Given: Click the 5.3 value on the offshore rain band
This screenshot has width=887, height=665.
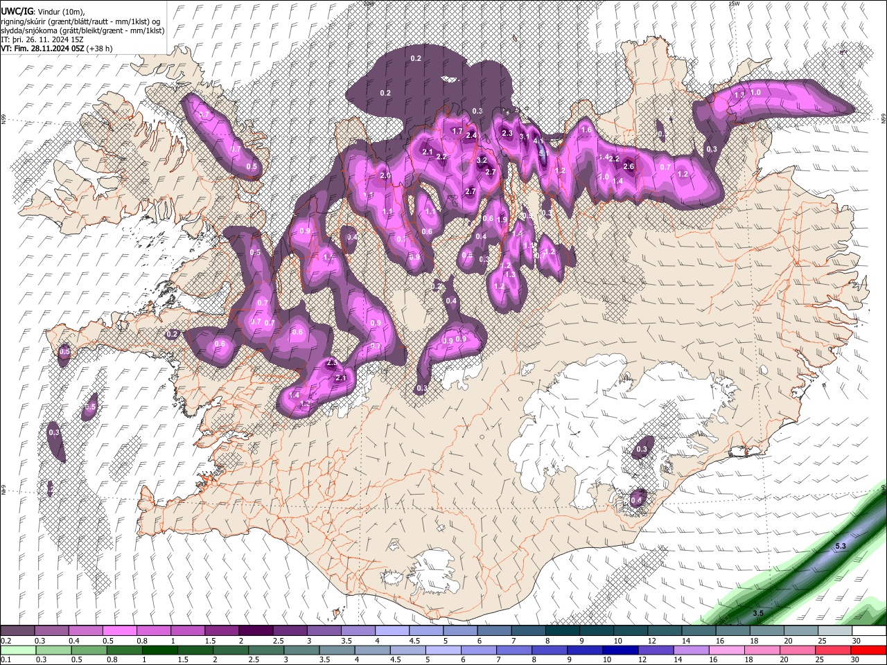Looking at the screenshot, I should [x=841, y=547].
